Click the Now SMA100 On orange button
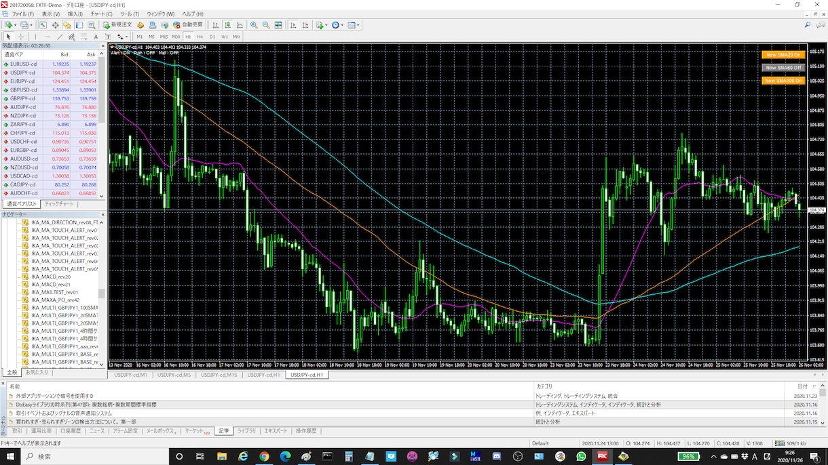Viewport: 828px width, 465px height. 783,81
